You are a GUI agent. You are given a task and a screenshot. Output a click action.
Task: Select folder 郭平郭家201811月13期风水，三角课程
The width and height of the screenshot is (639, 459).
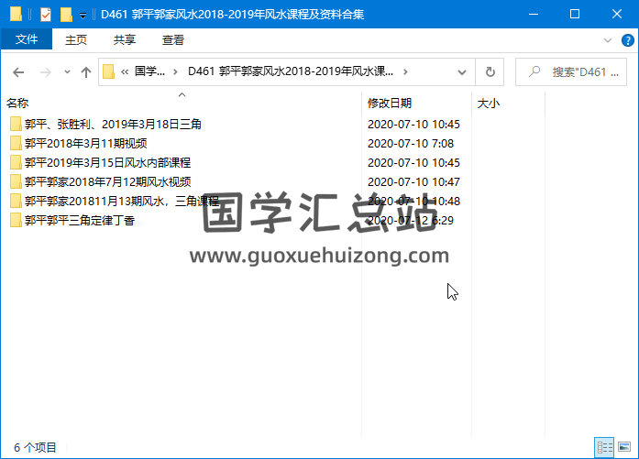point(122,202)
